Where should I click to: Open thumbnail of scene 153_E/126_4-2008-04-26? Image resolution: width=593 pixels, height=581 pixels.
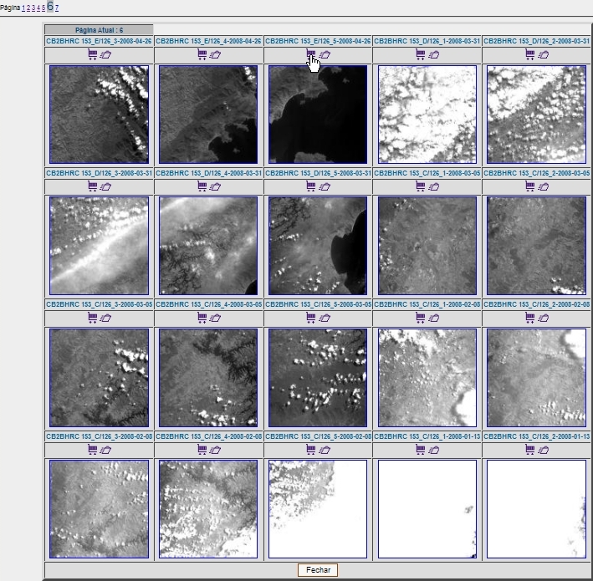(208, 115)
